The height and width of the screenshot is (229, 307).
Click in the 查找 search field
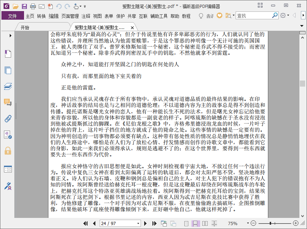[x=254, y=15]
